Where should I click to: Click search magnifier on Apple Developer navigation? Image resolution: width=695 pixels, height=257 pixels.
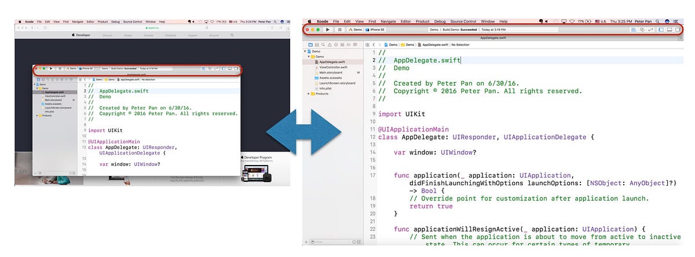pyautogui.click(x=232, y=35)
